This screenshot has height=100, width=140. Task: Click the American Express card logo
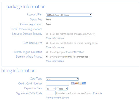pos(84,83)
